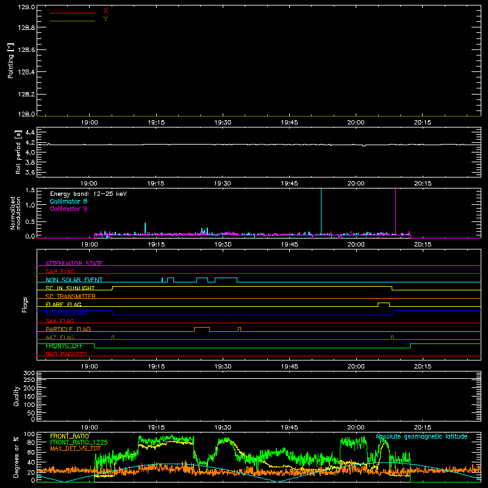Click the 150 quality tick label
Viewport: 488px width, 488px height.
click(x=29, y=396)
